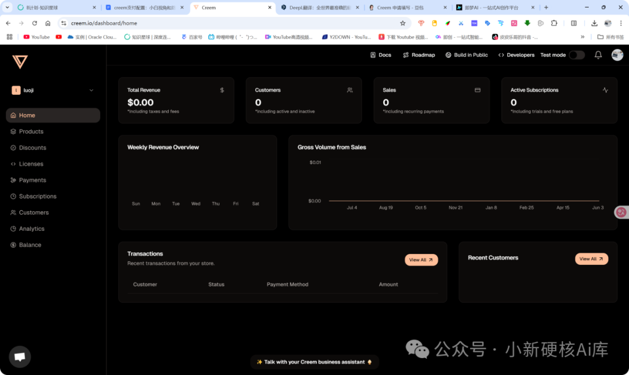
Task: Click the Jun 3 axis label
Action: pyautogui.click(x=598, y=208)
